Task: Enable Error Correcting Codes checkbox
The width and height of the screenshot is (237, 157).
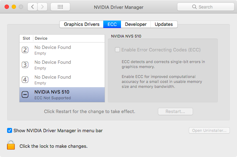Action: coord(117,50)
